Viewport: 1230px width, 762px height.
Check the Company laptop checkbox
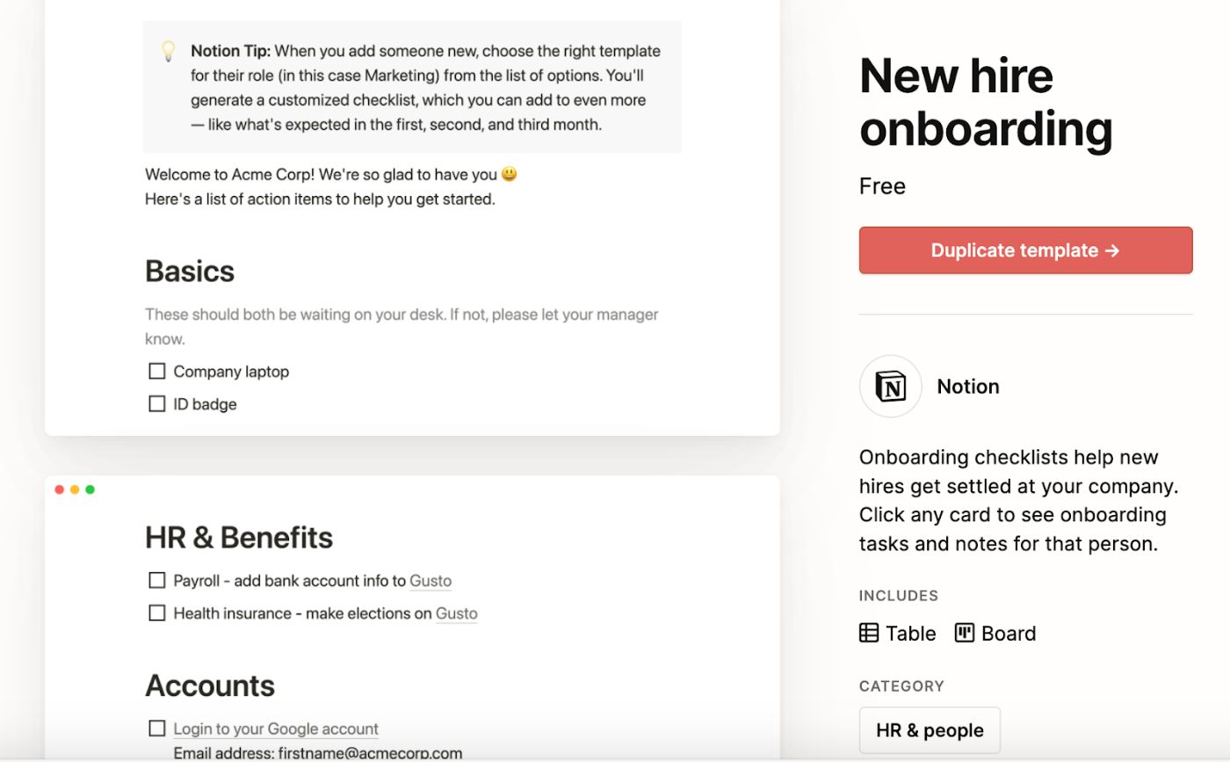point(157,372)
